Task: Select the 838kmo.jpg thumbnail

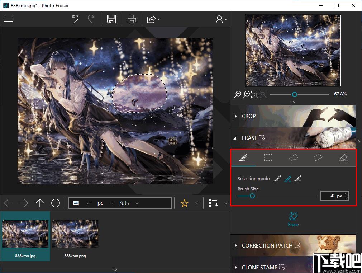Action: (25, 236)
